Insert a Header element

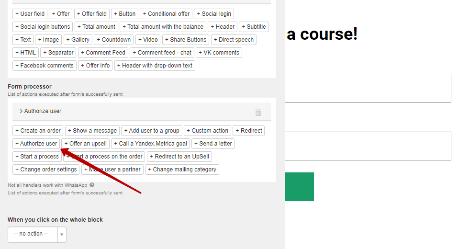click(223, 27)
